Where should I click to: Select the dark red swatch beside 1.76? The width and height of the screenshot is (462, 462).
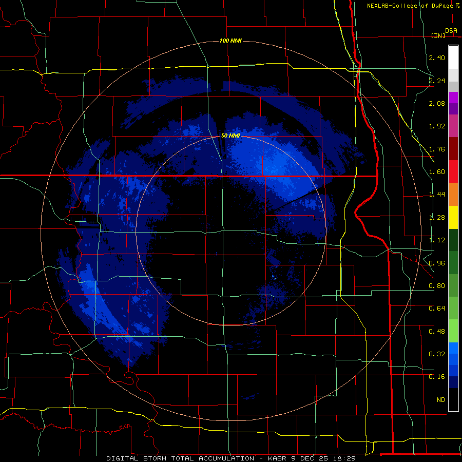pyautogui.click(x=453, y=149)
